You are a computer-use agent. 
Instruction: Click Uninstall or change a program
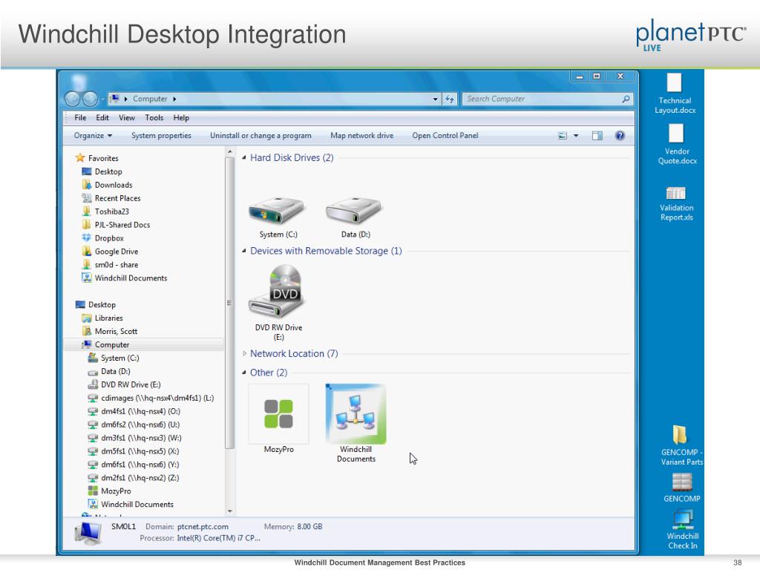tap(261, 136)
